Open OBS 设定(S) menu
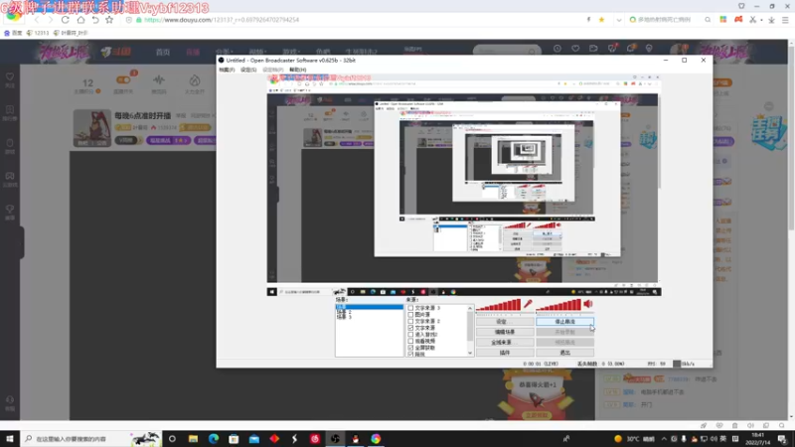Screen dimensions: 795x447 [x=248, y=70]
